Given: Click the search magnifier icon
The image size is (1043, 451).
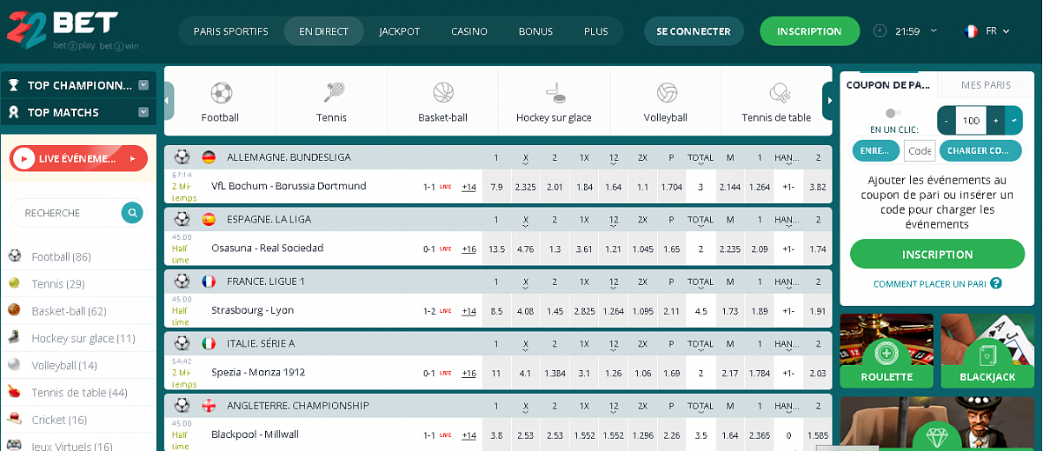Looking at the screenshot, I should pyautogui.click(x=132, y=212).
